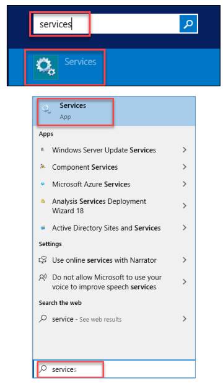
Task: Open Windows Server Update Services result
Action: coord(114,150)
